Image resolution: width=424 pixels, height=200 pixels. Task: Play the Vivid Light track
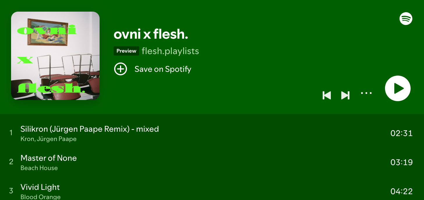[40, 187]
